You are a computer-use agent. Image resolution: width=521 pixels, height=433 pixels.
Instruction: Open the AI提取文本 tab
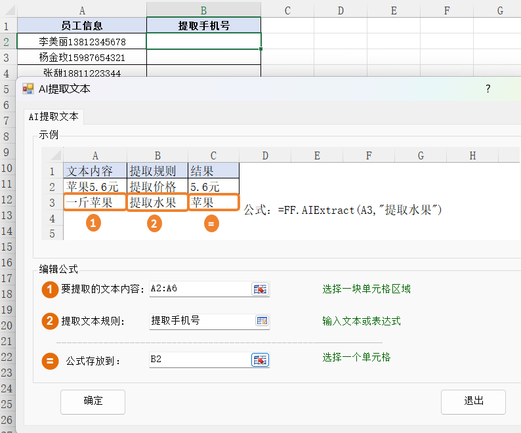pos(54,117)
